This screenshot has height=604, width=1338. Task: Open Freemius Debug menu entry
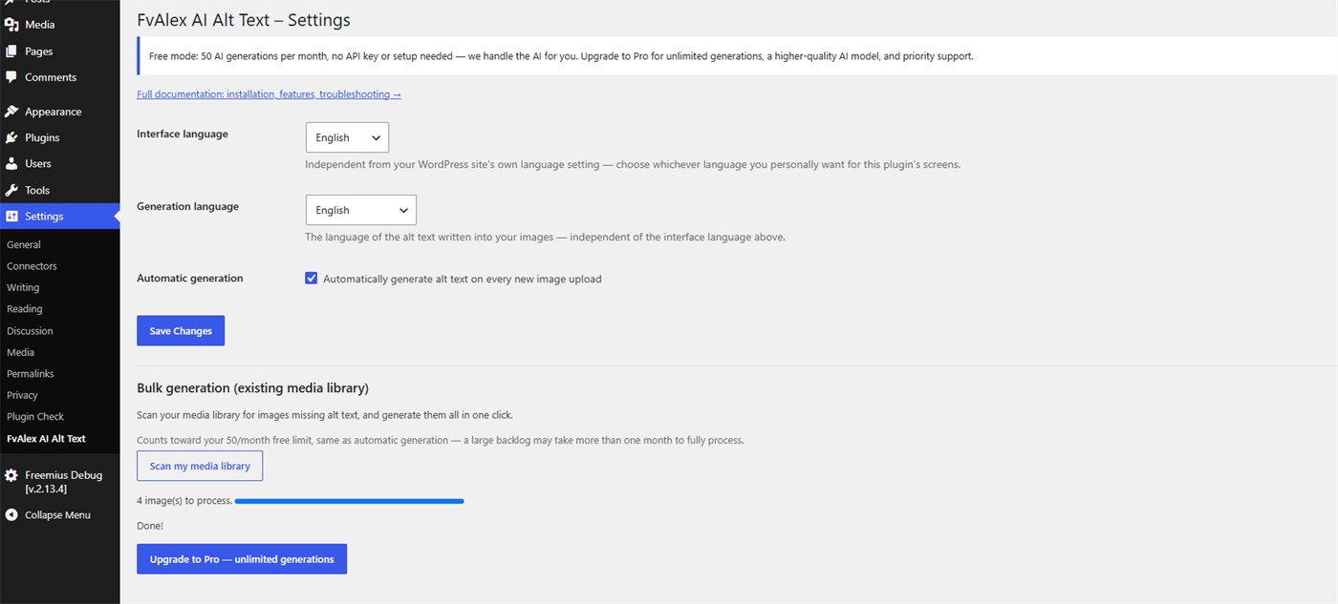60,482
